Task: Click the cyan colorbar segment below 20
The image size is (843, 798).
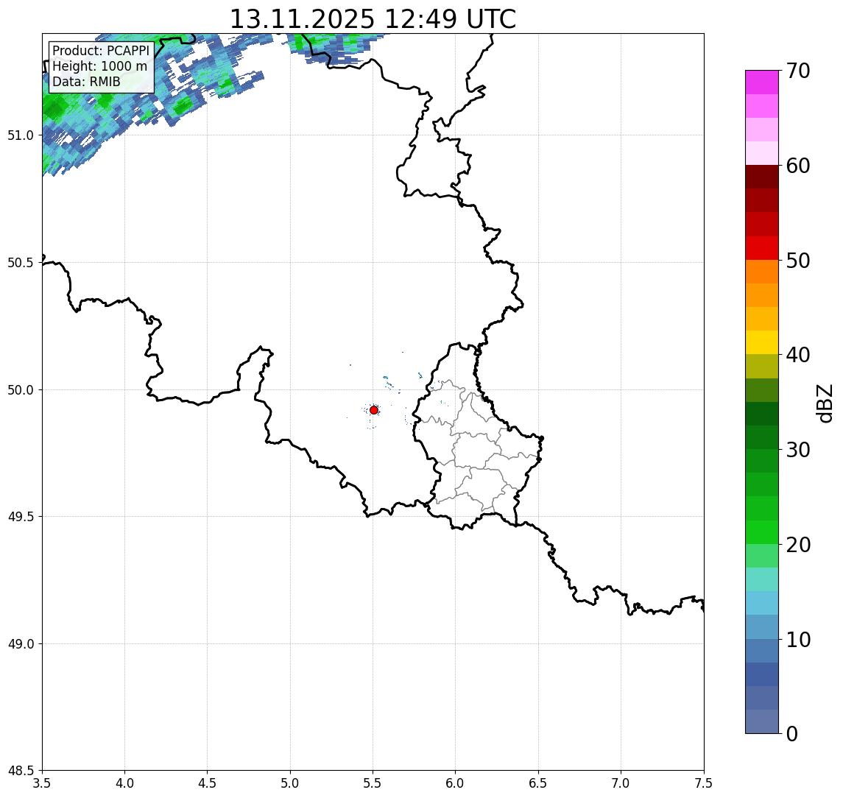Action: [x=762, y=579]
